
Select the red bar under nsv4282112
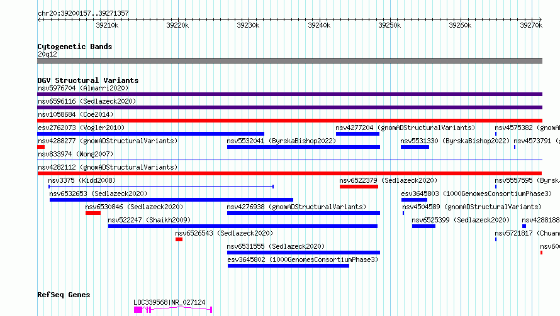point(289,173)
